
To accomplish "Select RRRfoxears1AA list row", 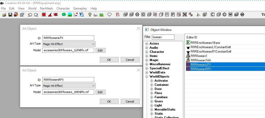I will pyautogui.click(x=201, y=60).
